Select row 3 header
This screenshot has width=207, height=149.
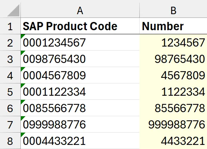coord(10,59)
